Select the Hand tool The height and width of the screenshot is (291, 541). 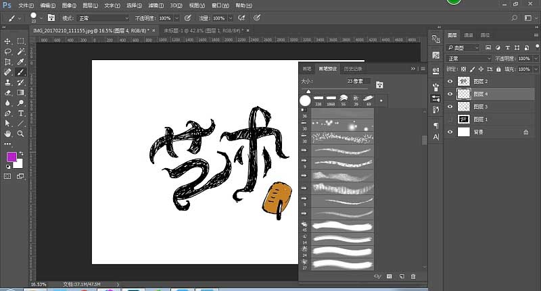(x=7, y=134)
